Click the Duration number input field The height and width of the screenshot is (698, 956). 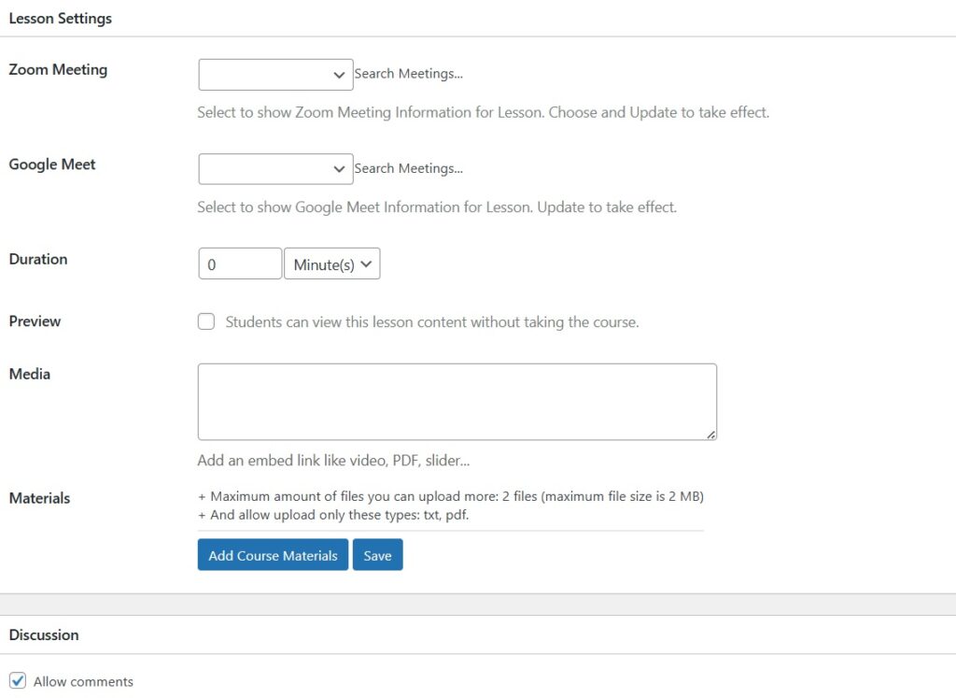tap(240, 264)
